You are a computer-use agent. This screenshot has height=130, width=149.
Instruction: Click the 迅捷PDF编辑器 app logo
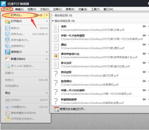click(x=3, y=4)
